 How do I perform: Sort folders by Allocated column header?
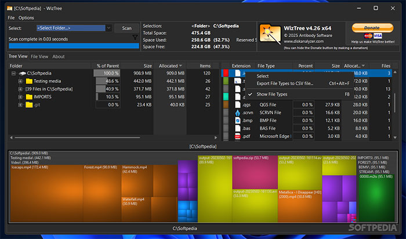tap(170, 66)
